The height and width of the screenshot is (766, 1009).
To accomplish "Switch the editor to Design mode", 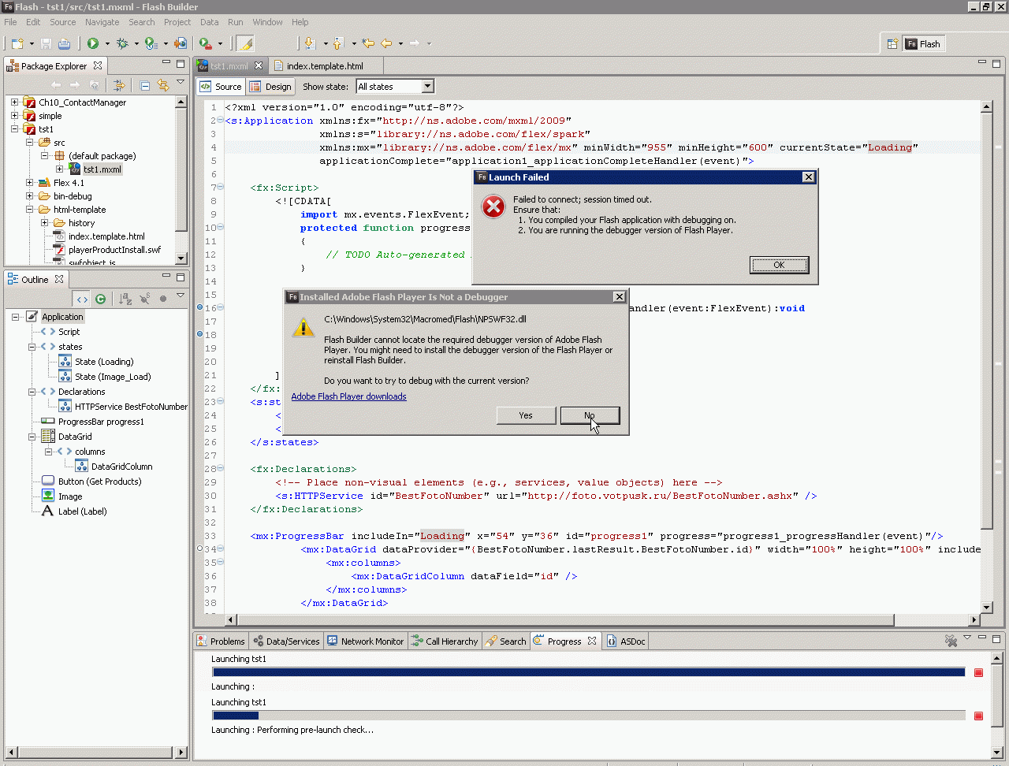I will point(270,87).
